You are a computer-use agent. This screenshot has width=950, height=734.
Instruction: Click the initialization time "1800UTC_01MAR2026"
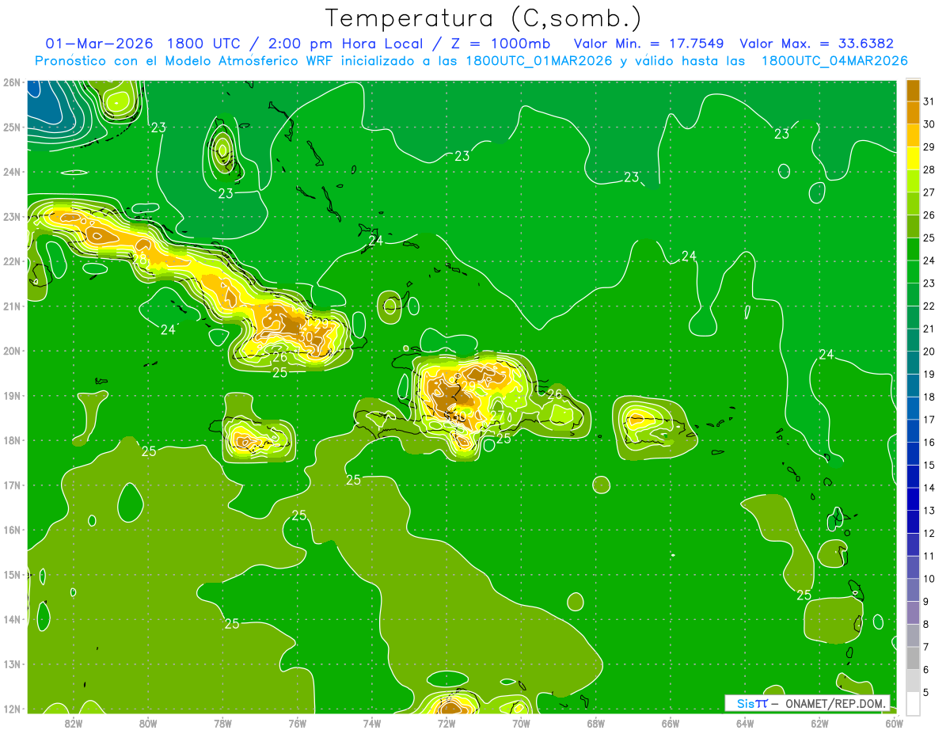click(x=540, y=61)
